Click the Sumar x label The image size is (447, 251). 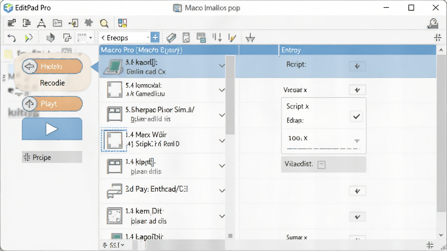point(297,237)
